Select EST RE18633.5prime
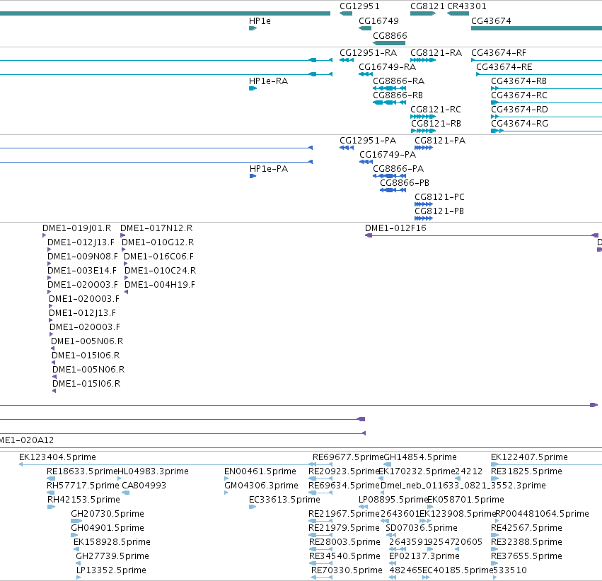Viewport: 602px width, 581px height. click(x=82, y=471)
